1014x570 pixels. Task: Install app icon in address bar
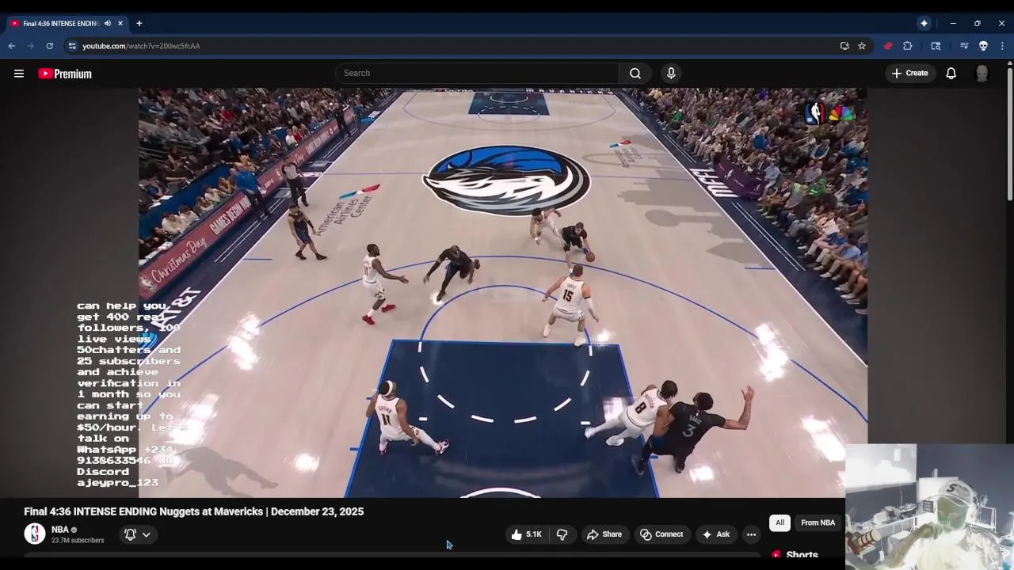click(x=844, y=46)
